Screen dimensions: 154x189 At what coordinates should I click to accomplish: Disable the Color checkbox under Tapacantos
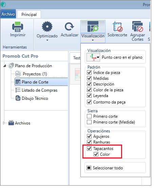(x=96, y=154)
